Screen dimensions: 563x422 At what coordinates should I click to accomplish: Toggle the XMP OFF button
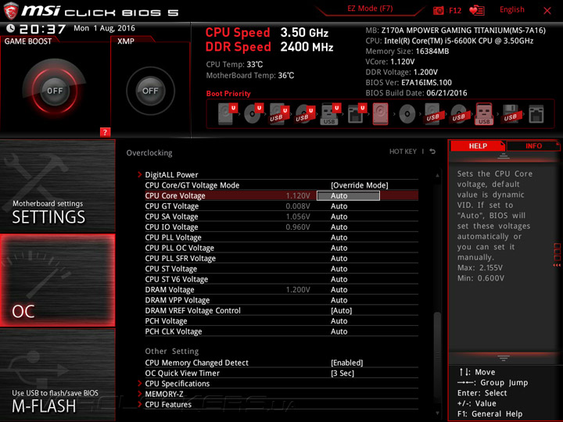click(150, 91)
